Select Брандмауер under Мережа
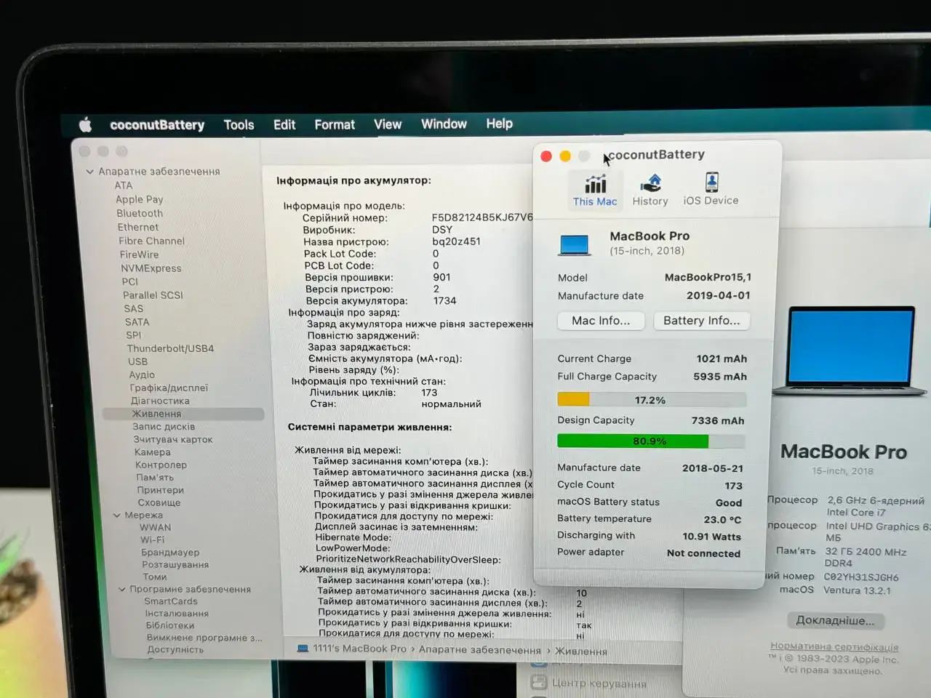Screen dimensions: 931x698 tap(170, 553)
